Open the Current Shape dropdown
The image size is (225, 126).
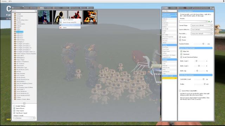tap(201, 26)
